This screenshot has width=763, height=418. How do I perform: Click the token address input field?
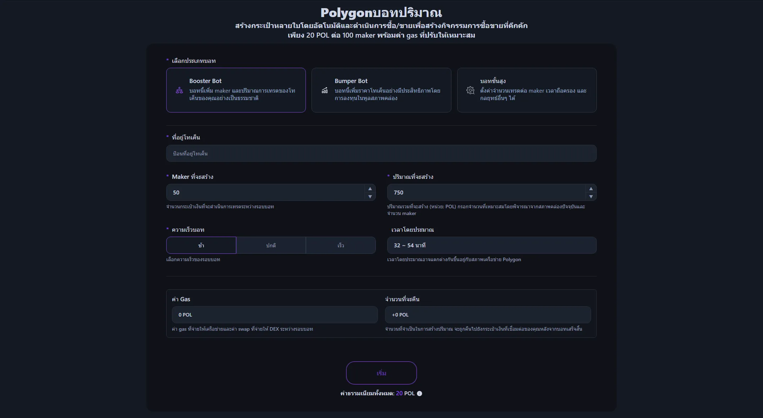(x=381, y=153)
